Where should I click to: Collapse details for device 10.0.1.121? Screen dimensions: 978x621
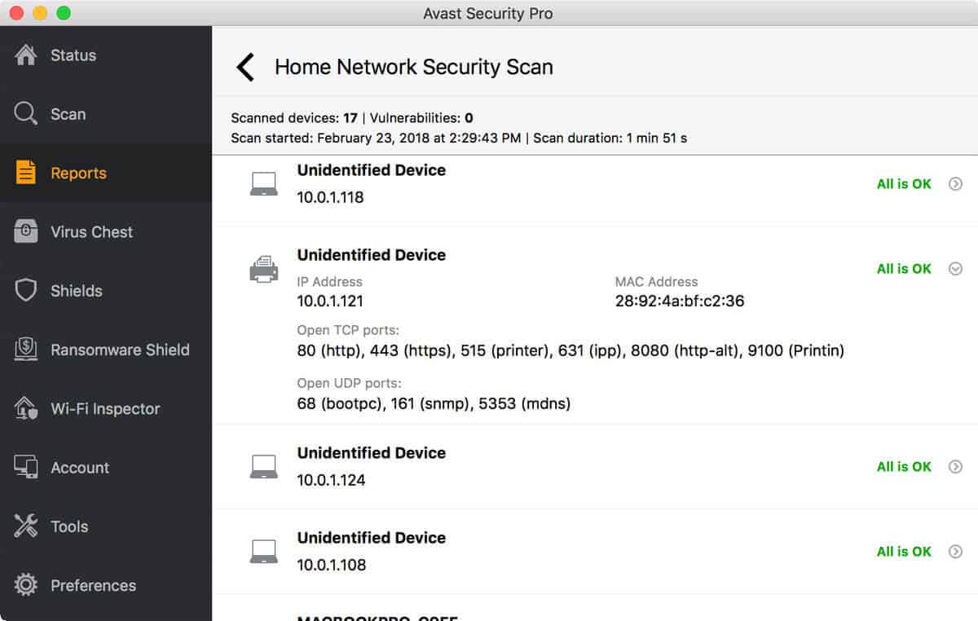(956, 269)
